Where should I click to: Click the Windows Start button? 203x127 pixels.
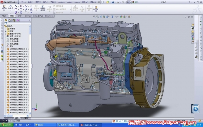7,125
